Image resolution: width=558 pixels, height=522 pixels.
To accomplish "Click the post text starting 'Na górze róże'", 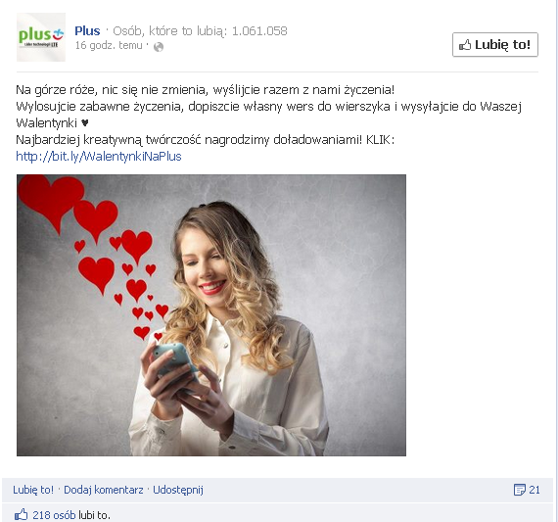I will pyautogui.click(x=205, y=90).
